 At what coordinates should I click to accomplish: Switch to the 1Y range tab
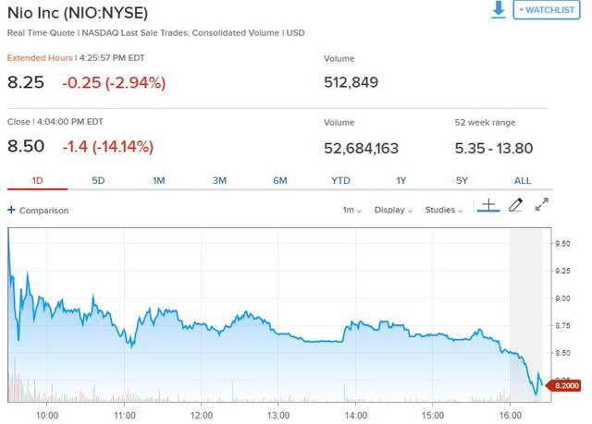point(401,181)
